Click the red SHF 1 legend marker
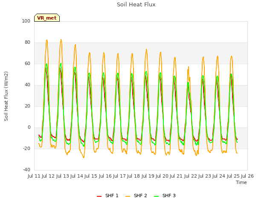The image size is (273, 204). pos(99,196)
